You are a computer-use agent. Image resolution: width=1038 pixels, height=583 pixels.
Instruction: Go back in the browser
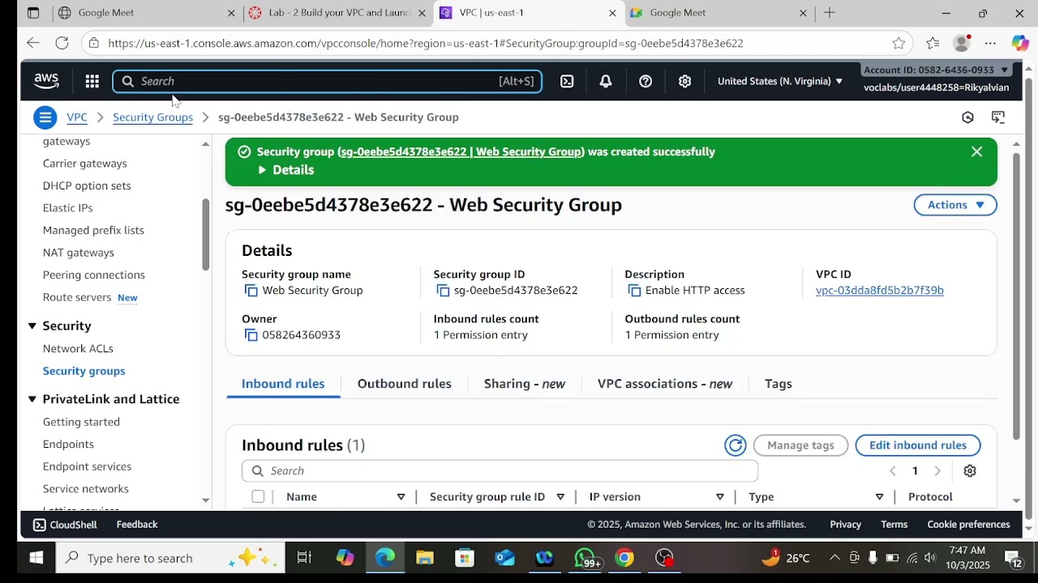click(32, 43)
